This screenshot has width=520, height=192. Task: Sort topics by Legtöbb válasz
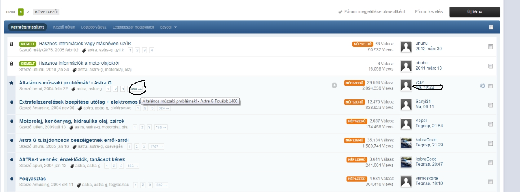point(94,27)
